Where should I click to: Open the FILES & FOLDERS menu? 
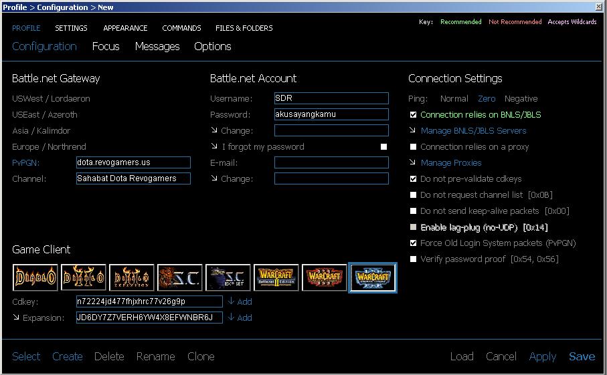244,28
